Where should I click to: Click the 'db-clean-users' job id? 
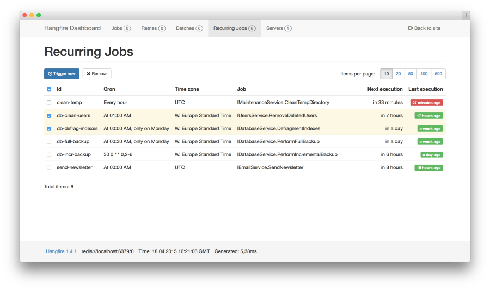click(73, 115)
